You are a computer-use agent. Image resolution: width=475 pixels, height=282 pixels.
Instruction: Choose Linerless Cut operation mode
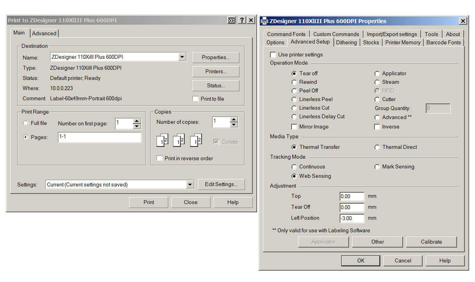(294, 108)
